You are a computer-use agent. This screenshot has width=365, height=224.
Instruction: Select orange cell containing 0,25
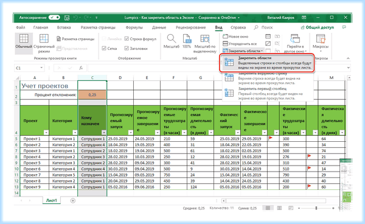92,95
